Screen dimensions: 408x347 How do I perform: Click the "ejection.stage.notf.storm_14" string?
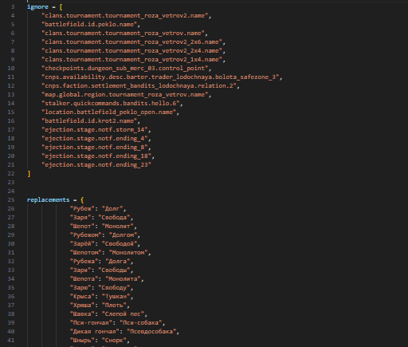tap(95, 130)
